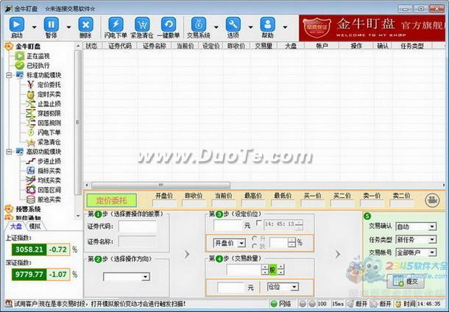Select 预警系统 in the sidebar

pyautogui.click(x=28, y=209)
